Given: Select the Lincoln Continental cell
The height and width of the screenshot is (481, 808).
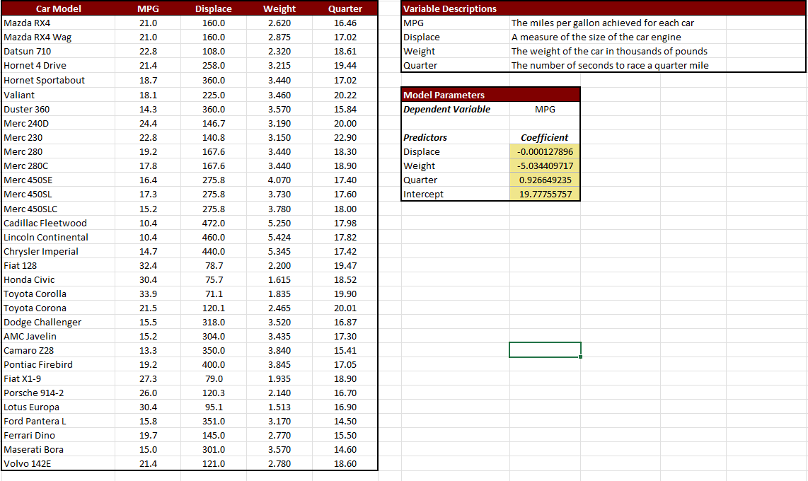Looking at the screenshot, I should click(58, 238).
